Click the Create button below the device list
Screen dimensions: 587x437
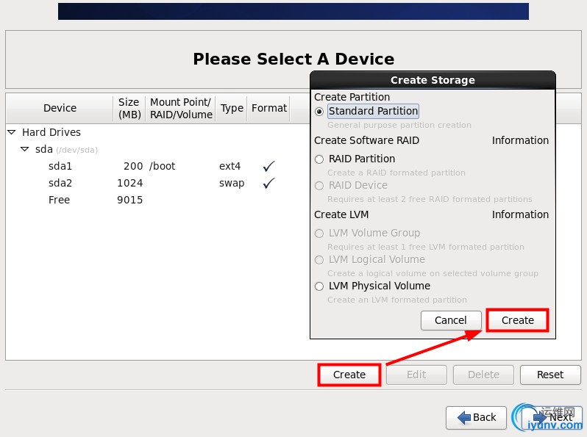[x=349, y=375]
